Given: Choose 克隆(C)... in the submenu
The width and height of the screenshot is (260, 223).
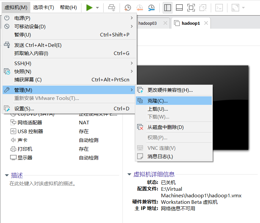Looking at the screenshot, I should coord(174,101).
